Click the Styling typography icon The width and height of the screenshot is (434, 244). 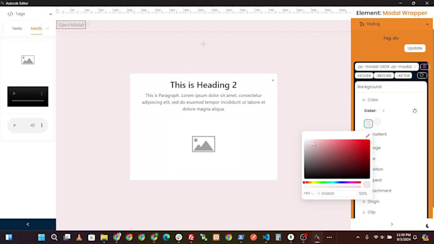click(362, 24)
